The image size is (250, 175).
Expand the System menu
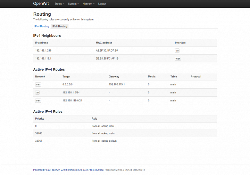[x=73, y=4]
